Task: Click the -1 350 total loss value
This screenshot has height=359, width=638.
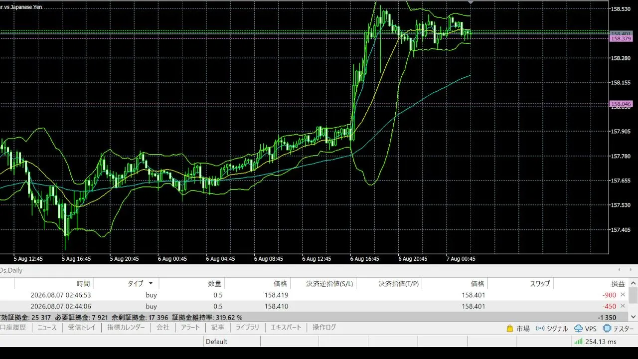Action: [x=607, y=317]
